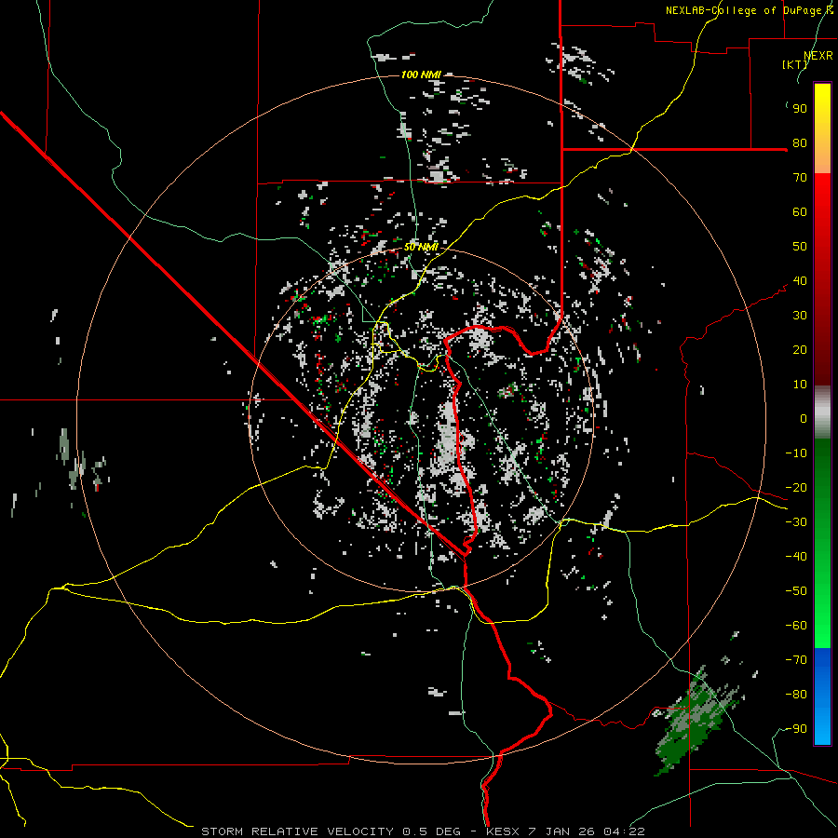
Task: Click the "-10" value on the velocity scale
Action: 796,453
